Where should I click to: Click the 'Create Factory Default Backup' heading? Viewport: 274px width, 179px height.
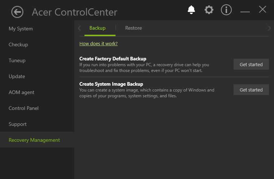point(113,59)
